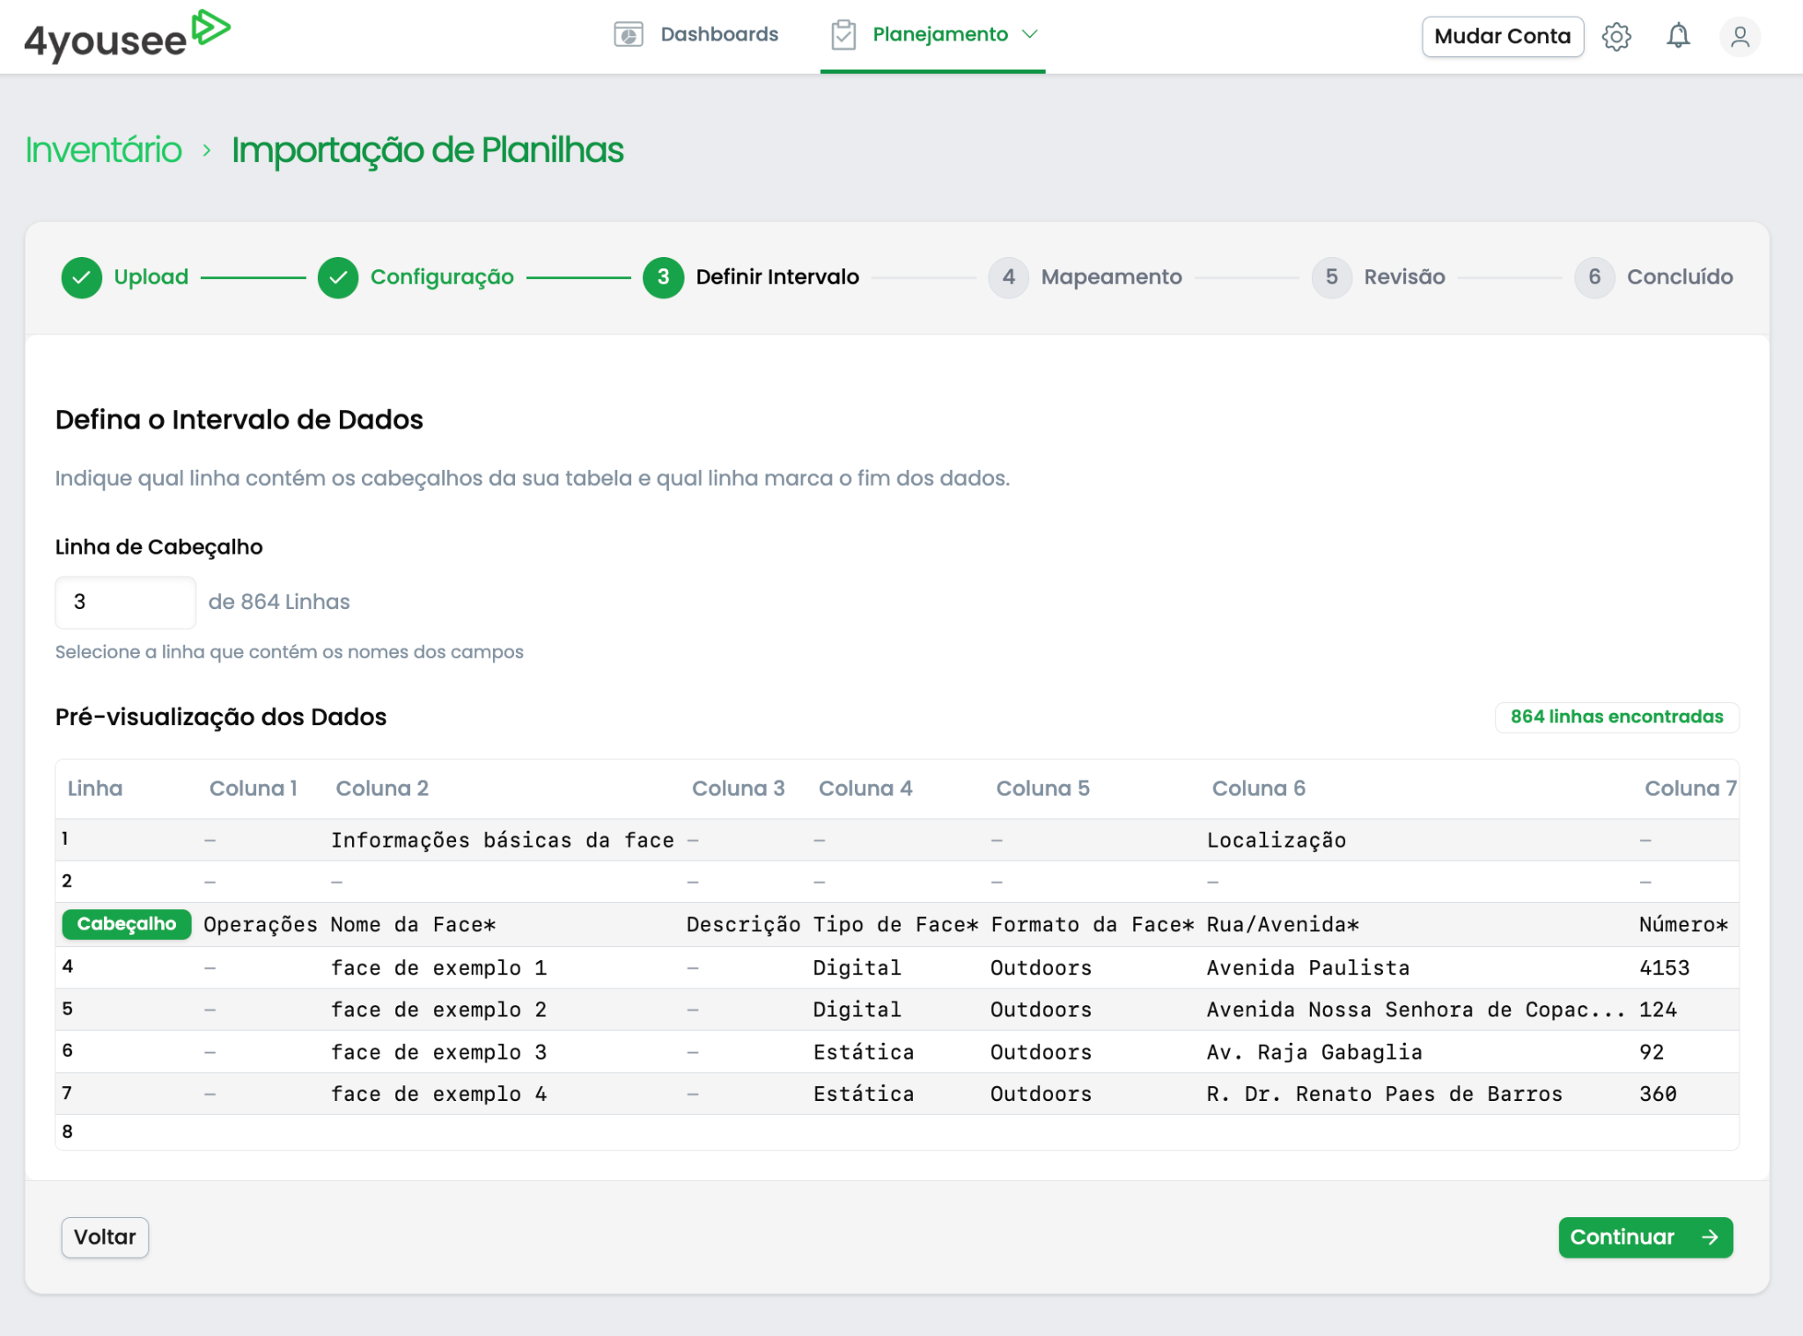Open the user profile avatar
The image size is (1803, 1336).
[x=1740, y=36]
